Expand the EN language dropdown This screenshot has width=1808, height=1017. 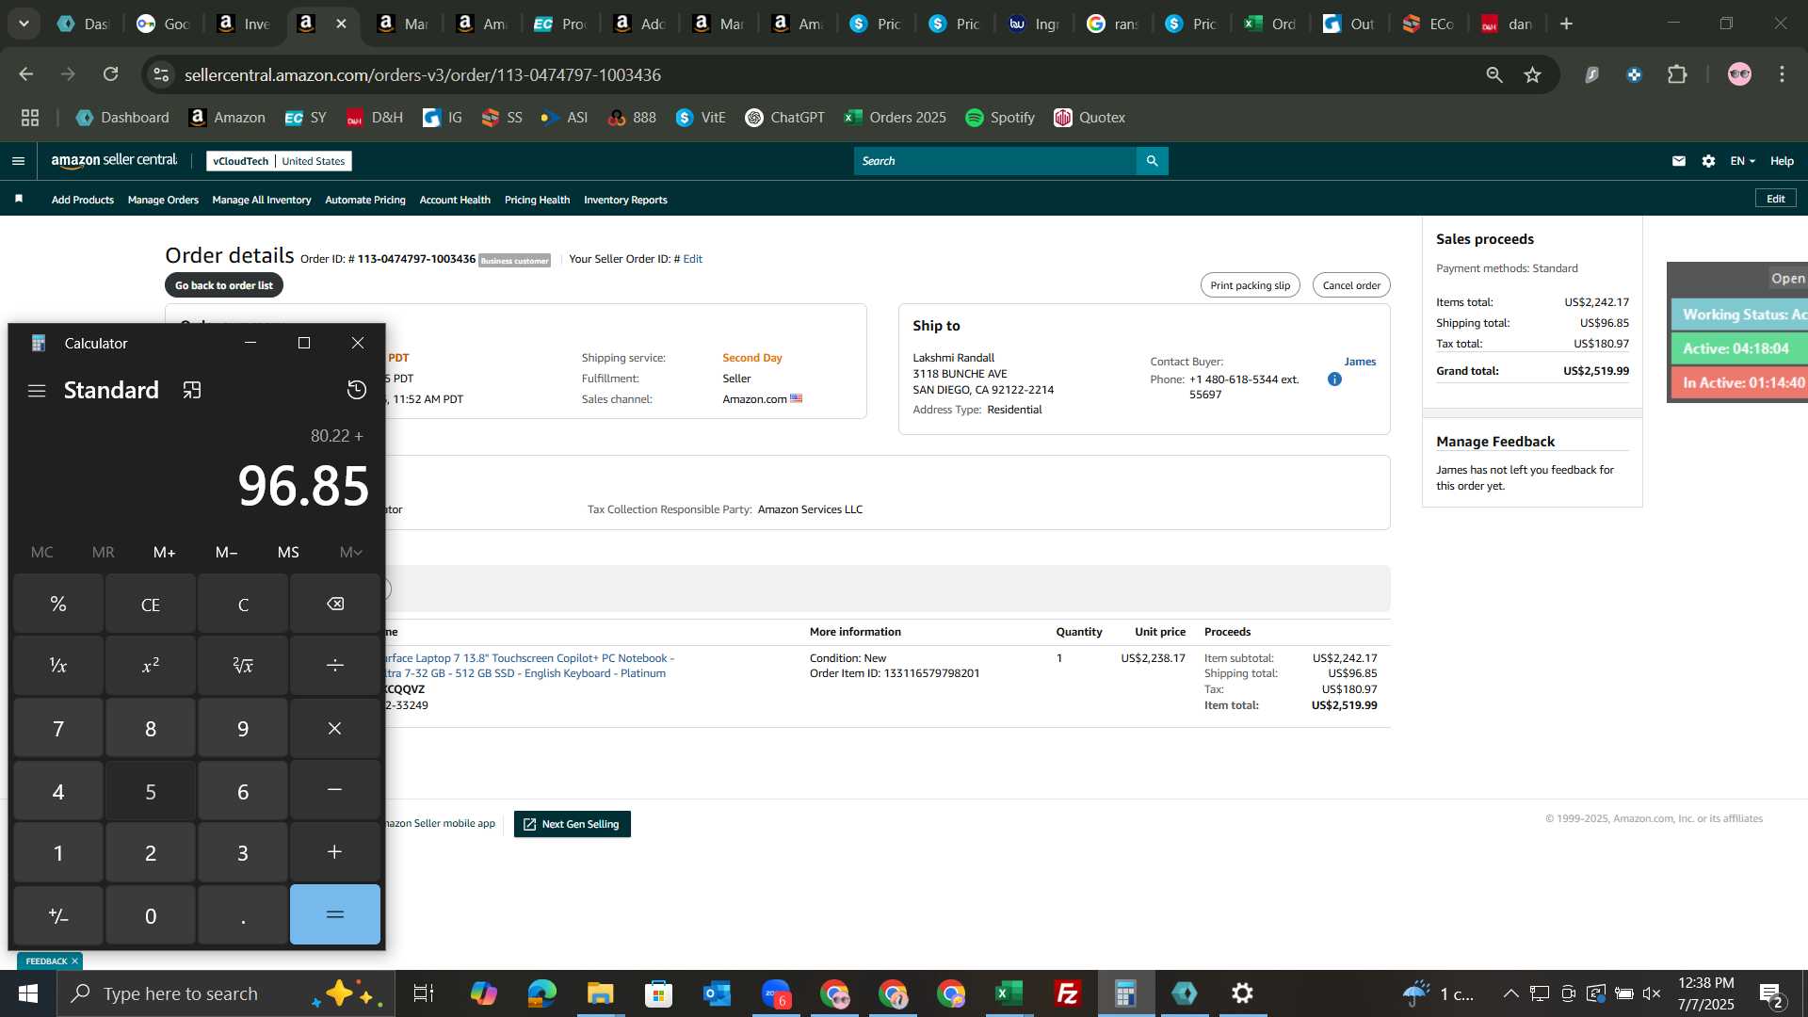pyautogui.click(x=1742, y=161)
